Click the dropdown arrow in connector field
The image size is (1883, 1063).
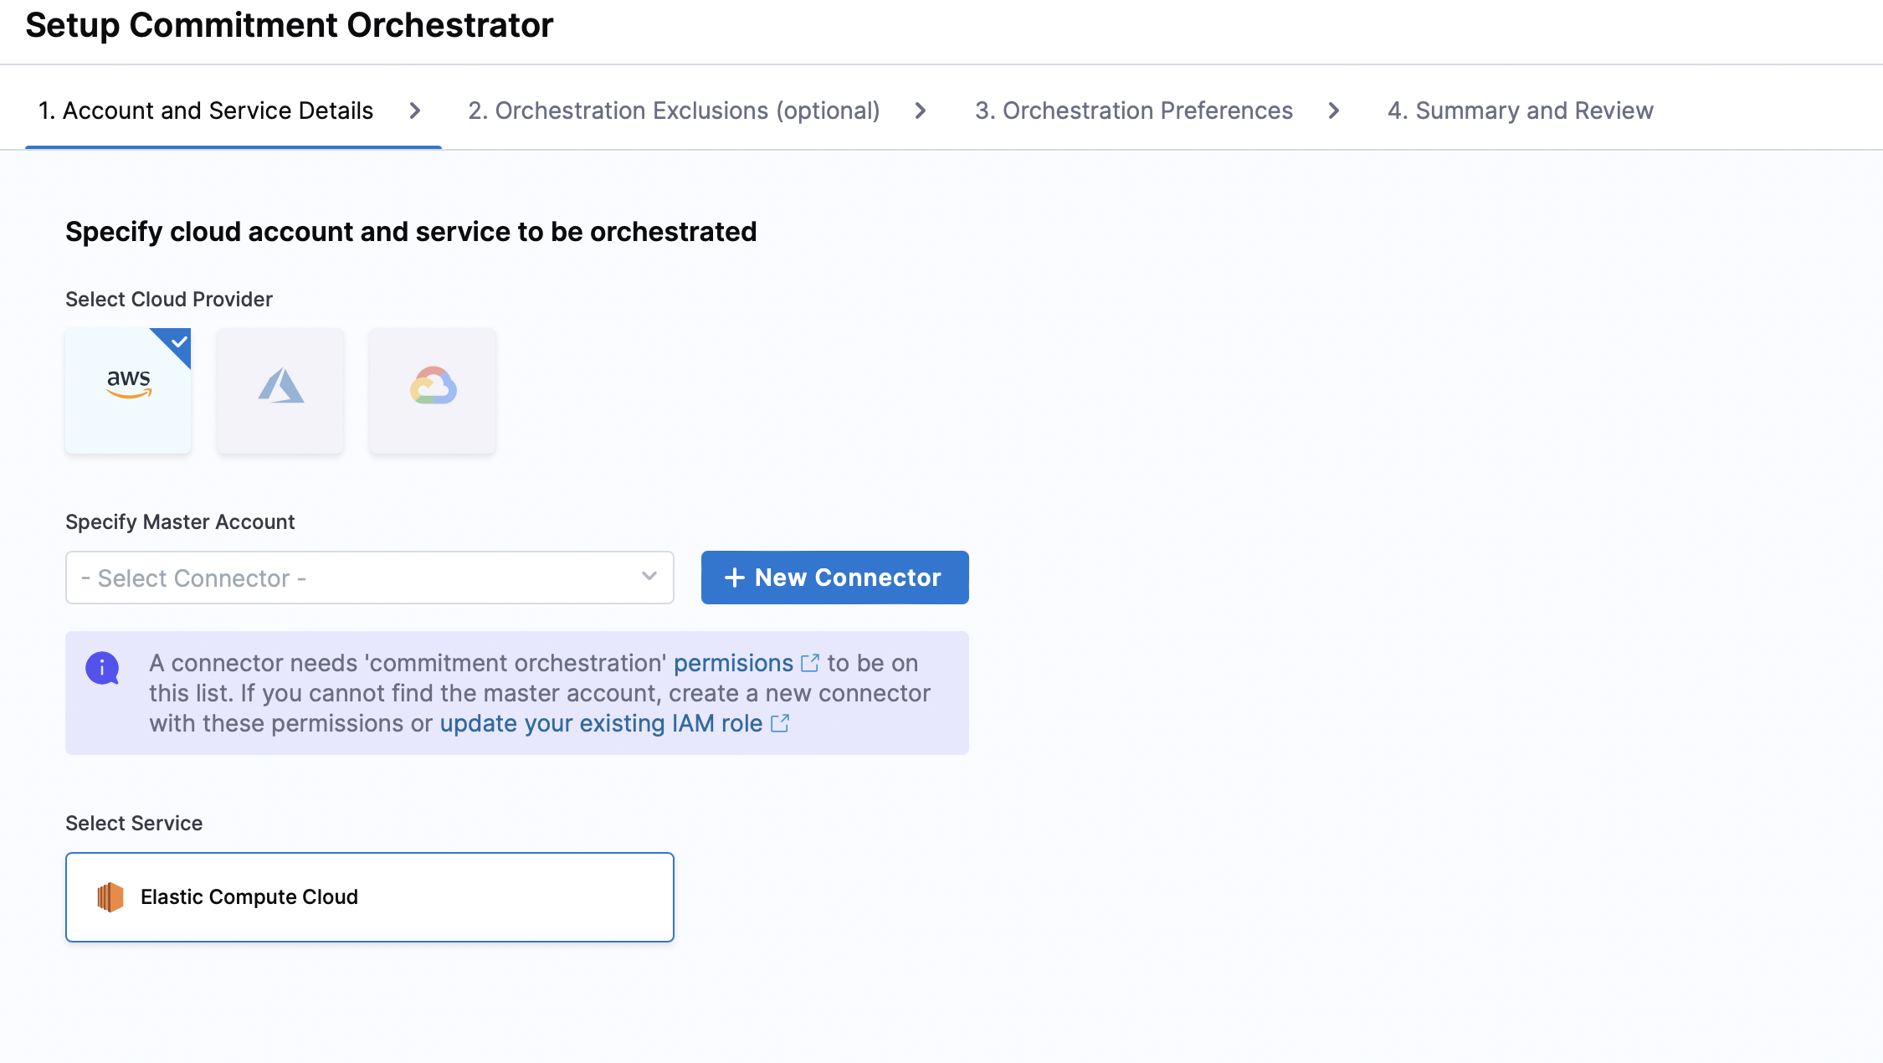tap(649, 576)
